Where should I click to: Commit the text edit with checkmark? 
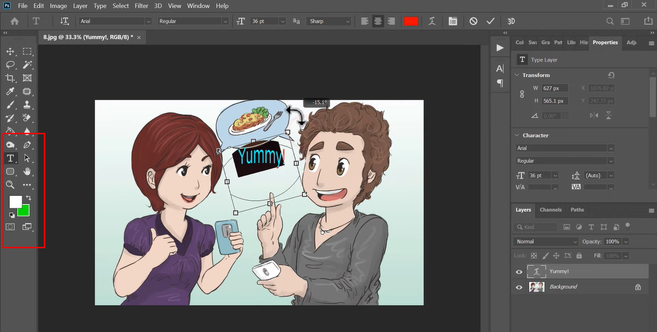490,21
